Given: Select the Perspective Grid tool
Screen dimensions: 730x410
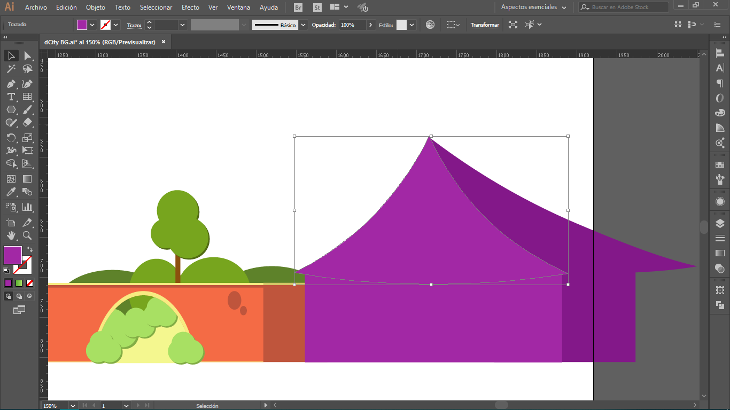Looking at the screenshot, I should coord(27,163).
